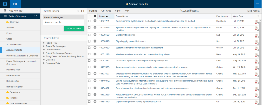This screenshot has width=262, height=105.
Task: Expand details for patent 10027751
Action: pyautogui.click(x=95, y=21)
